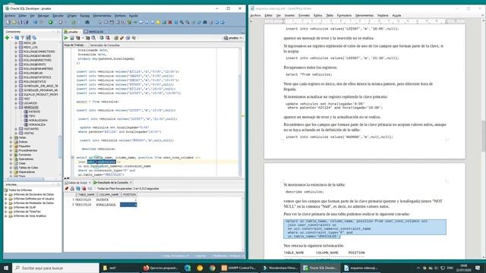The height and width of the screenshot is (273, 486).
Task: Click the SQL History icon in worksheet toolbar
Action: (128, 38)
